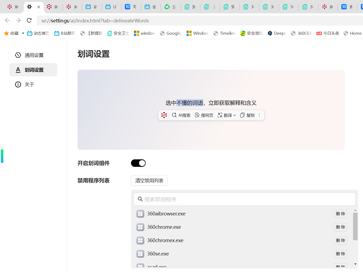
Task: Click the 搜索禁用程序 search field
Action: [x=244, y=199]
